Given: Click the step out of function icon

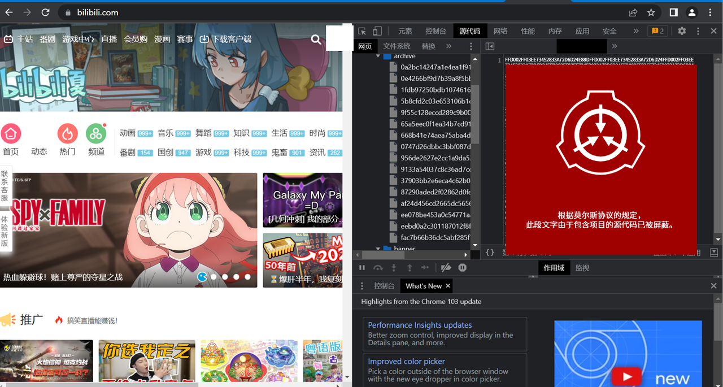Looking at the screenshot, I should pyautogui.click(x=410, y=268).
